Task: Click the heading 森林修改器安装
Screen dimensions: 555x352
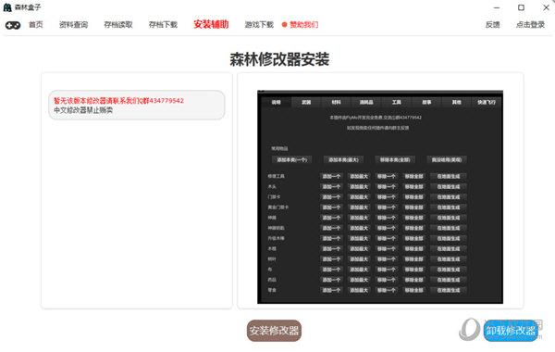Action: 279,59
